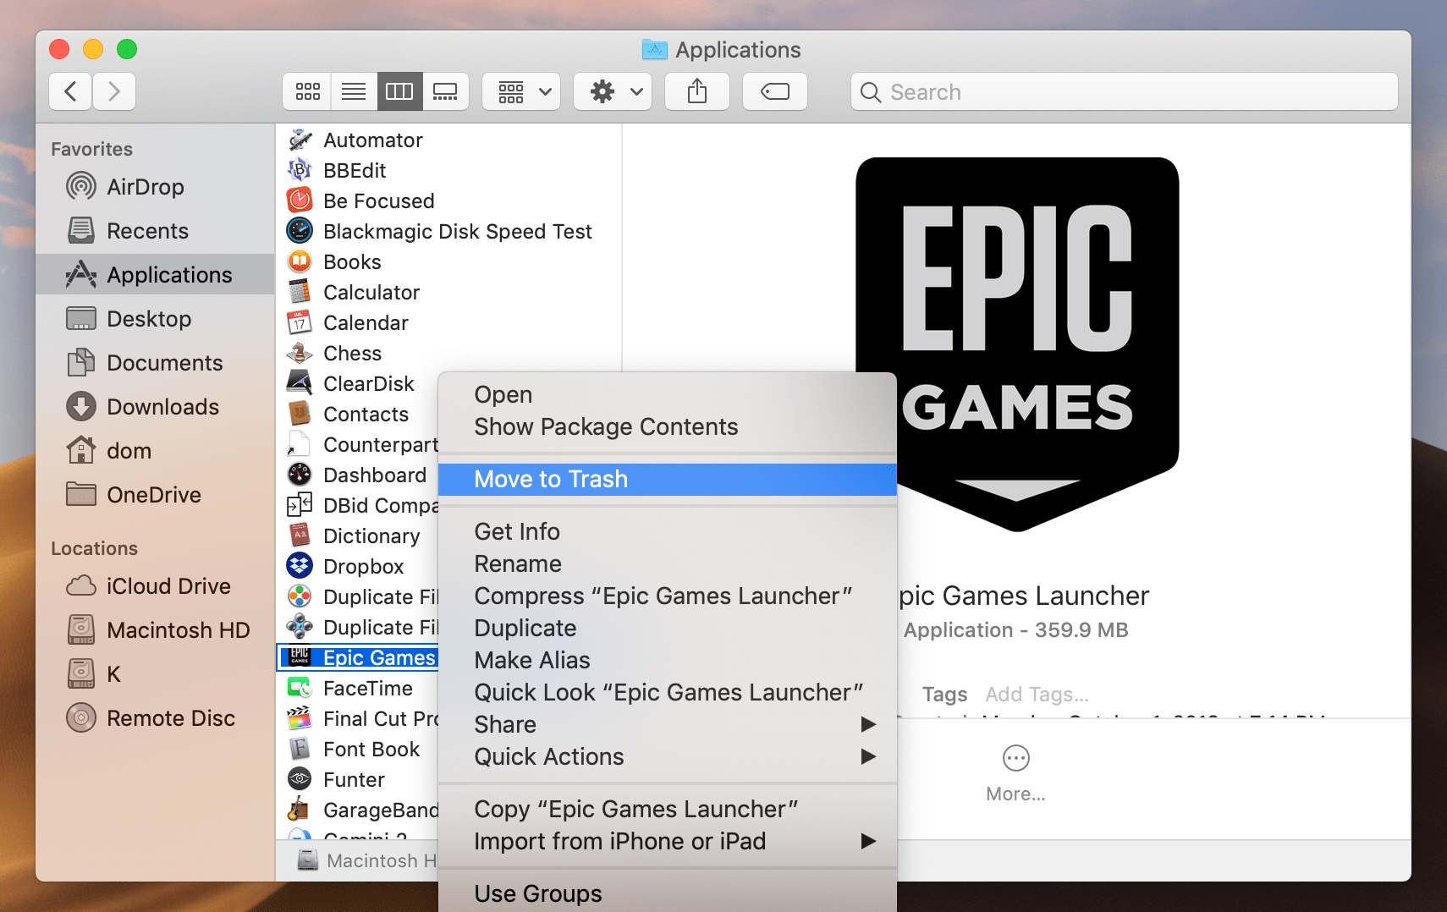Select ClearDisk app
The width and height of the screenshot is (1447, 912).
358,384
